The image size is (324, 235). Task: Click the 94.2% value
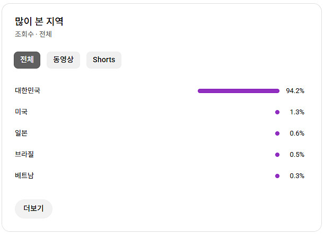tap(295, 91)
